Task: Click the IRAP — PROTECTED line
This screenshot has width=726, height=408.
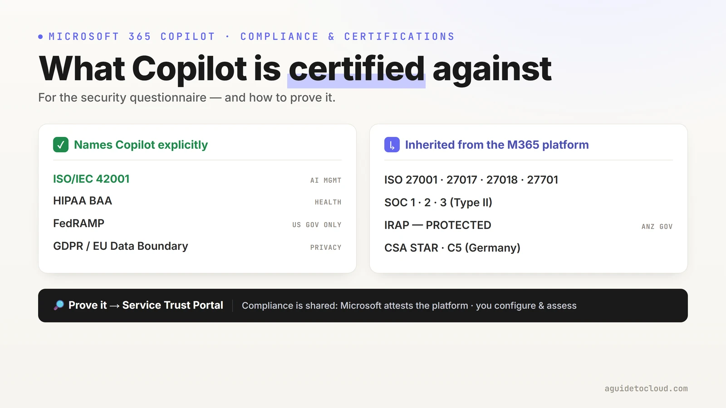Action: [x=437, y=225]
